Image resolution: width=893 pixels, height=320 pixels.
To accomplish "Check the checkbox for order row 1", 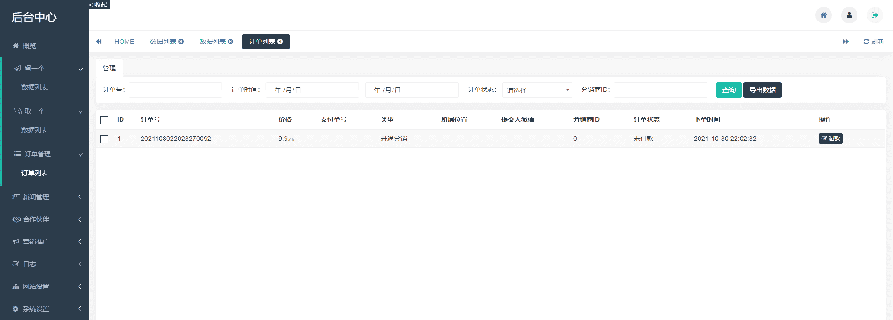I will click(x=105, y=139).
